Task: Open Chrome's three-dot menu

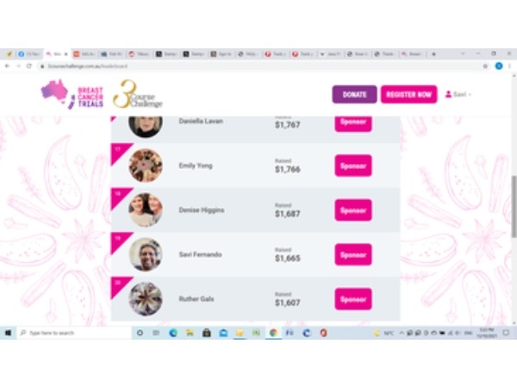Action: (510, 66)
